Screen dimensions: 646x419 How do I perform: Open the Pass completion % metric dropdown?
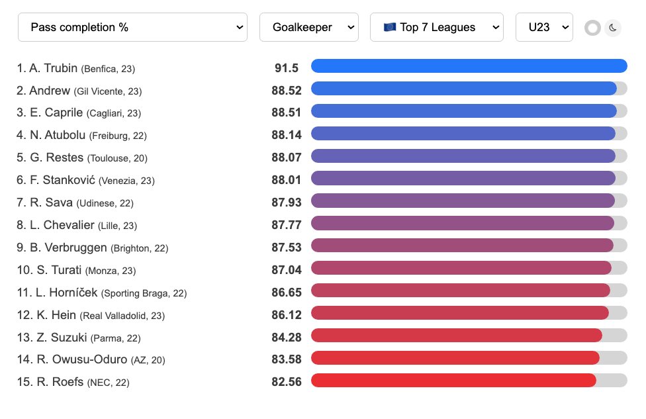point(132,27)
